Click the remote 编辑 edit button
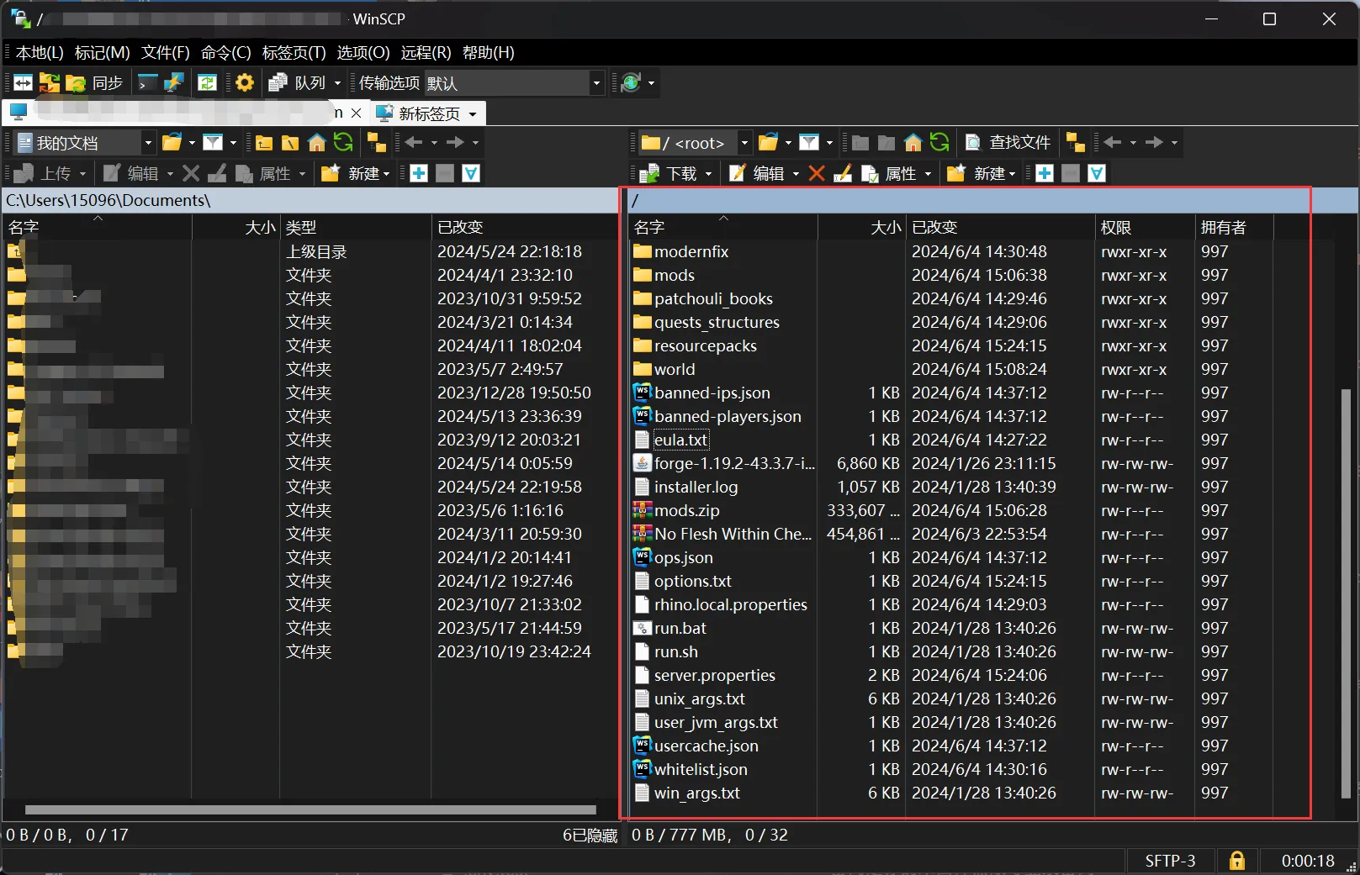Viewport: 1360px width, 875px height. 757,173
